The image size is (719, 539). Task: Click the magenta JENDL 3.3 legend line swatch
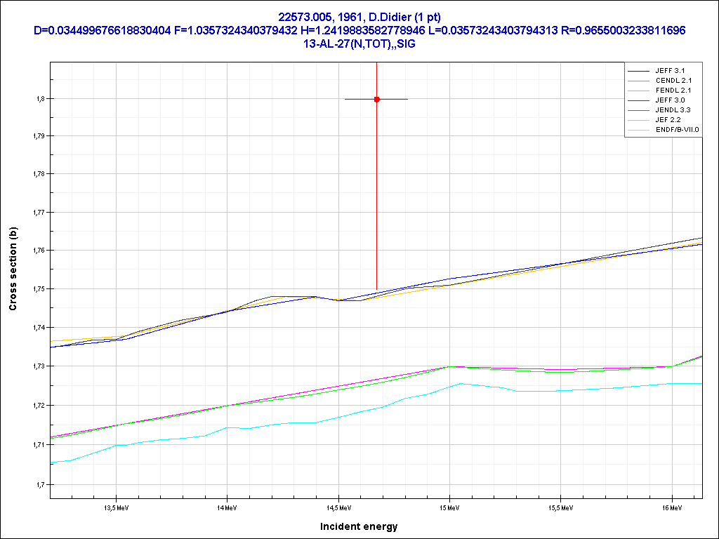coord(638,110)
